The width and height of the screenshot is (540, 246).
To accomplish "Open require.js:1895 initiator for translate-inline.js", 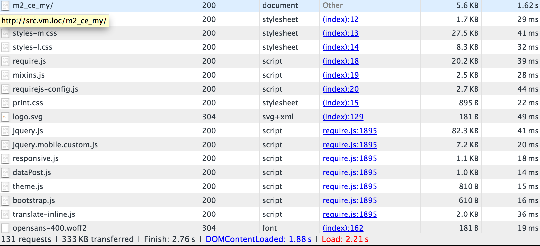I will (350, 214).
